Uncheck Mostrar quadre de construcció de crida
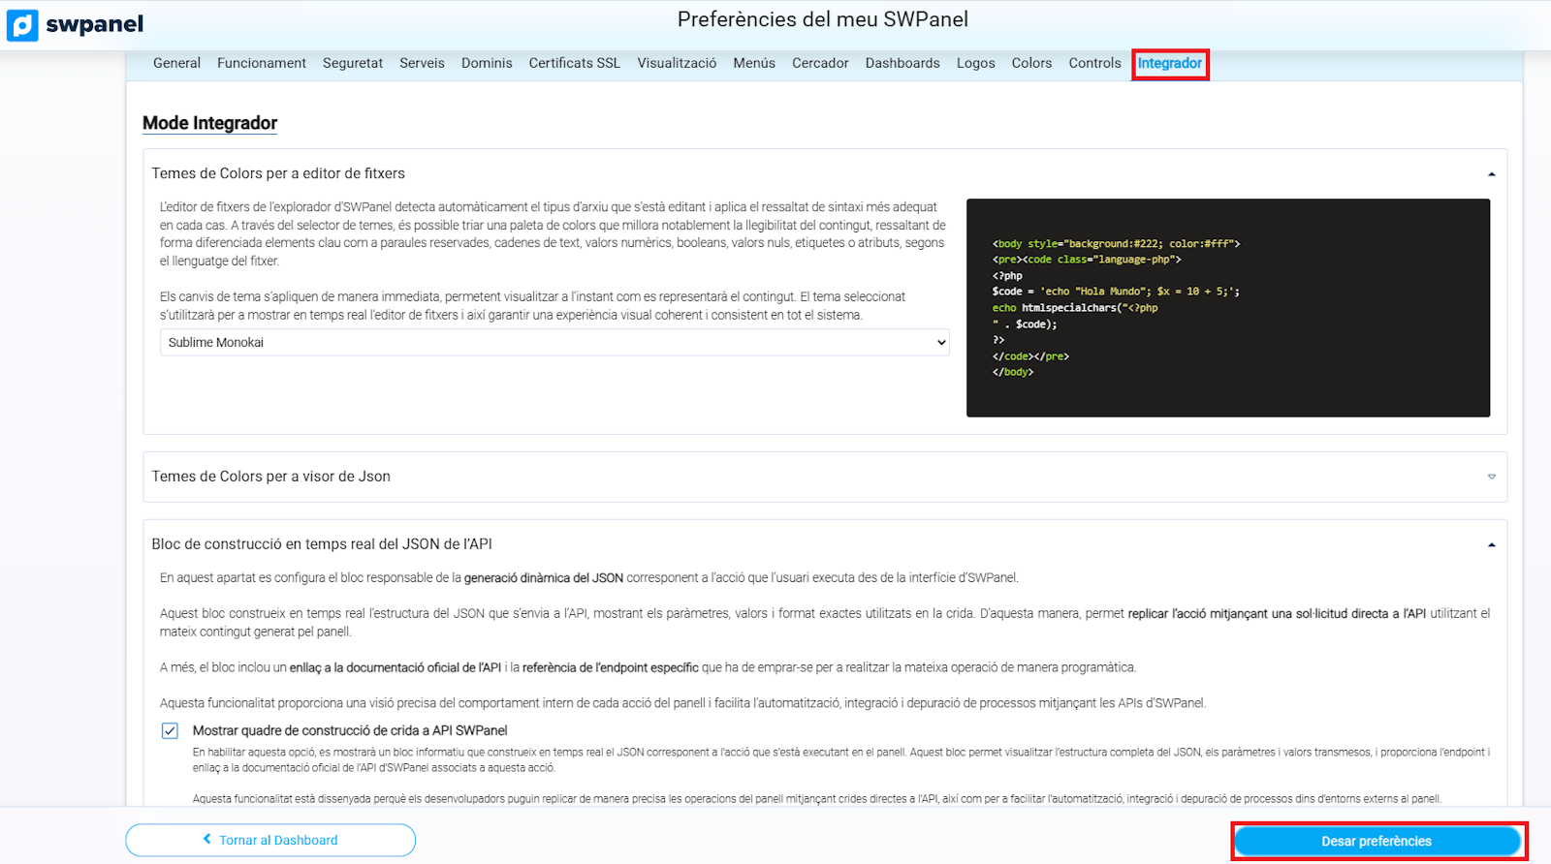The image size is (1551, 864). point(170,731)
